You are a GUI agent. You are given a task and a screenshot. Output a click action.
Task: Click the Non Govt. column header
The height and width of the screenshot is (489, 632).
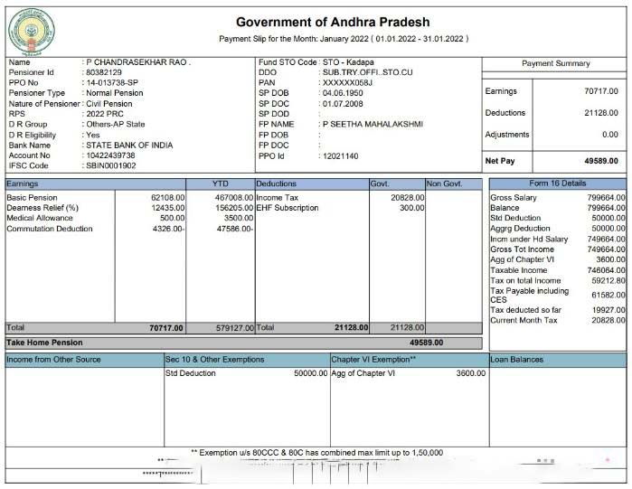(444, 183)
